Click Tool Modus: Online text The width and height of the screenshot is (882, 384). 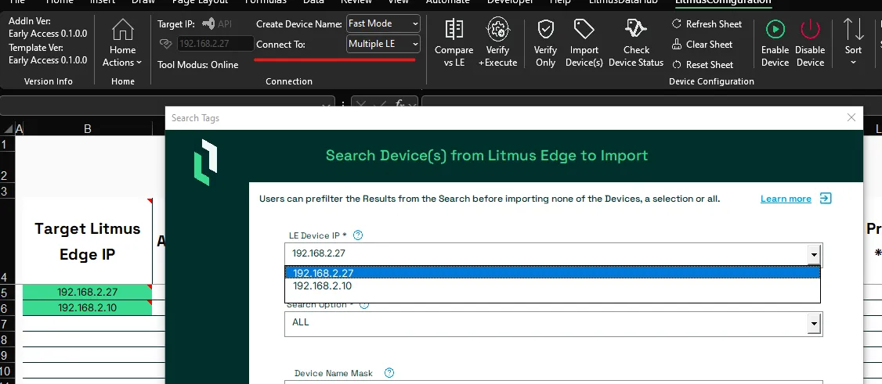click(x=198, y=65)
